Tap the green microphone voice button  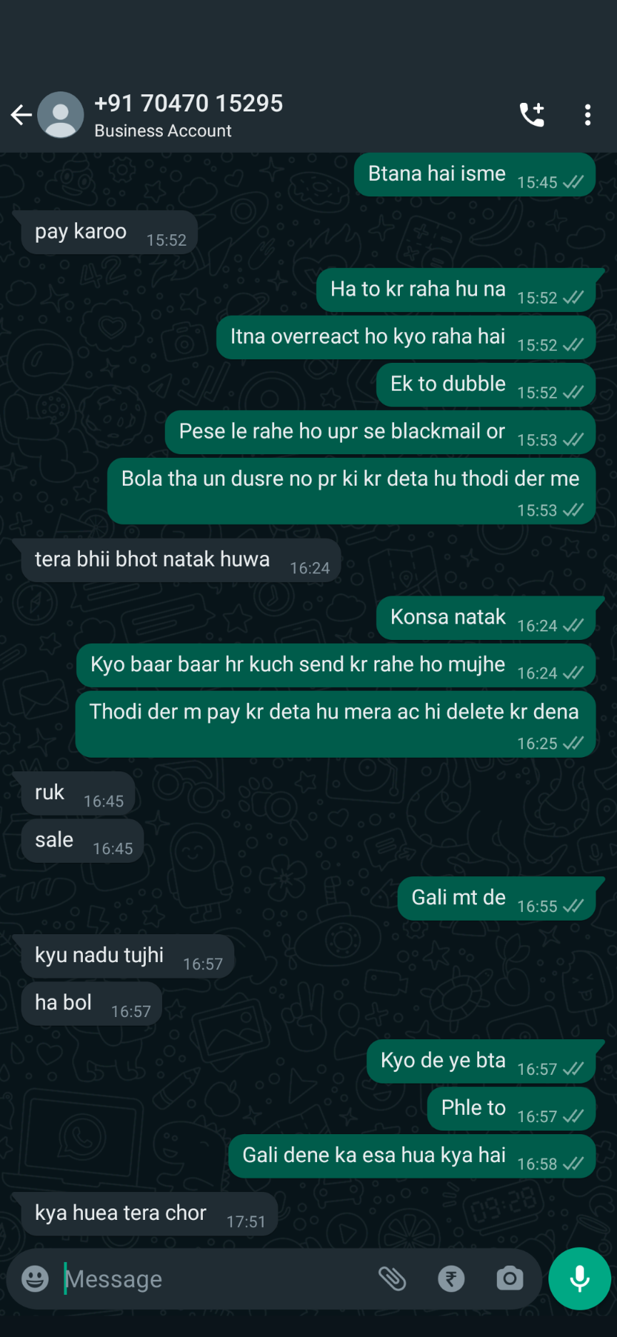click(x=580, y=1278)
